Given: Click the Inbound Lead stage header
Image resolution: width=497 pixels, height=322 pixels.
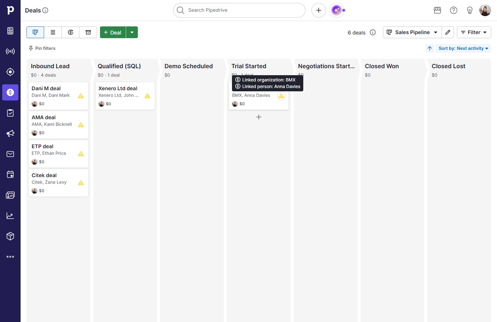Looking at the screenshot, I should pyautogui.click(x=50, y=66).
